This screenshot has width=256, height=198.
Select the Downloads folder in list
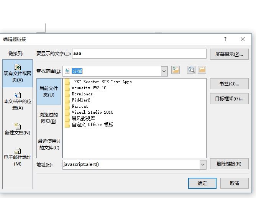[x=82, y=94]
